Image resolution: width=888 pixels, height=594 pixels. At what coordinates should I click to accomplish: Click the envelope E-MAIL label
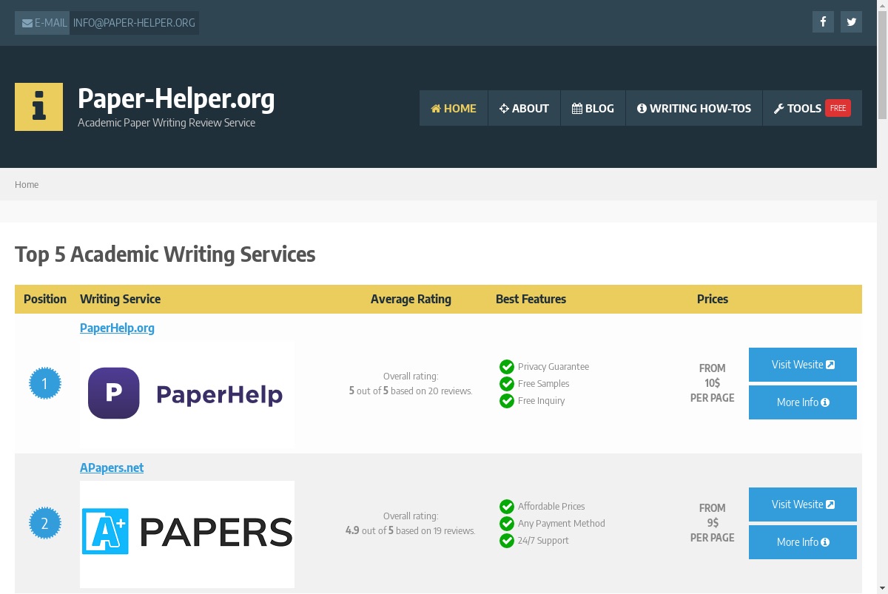tap(42, 23)
